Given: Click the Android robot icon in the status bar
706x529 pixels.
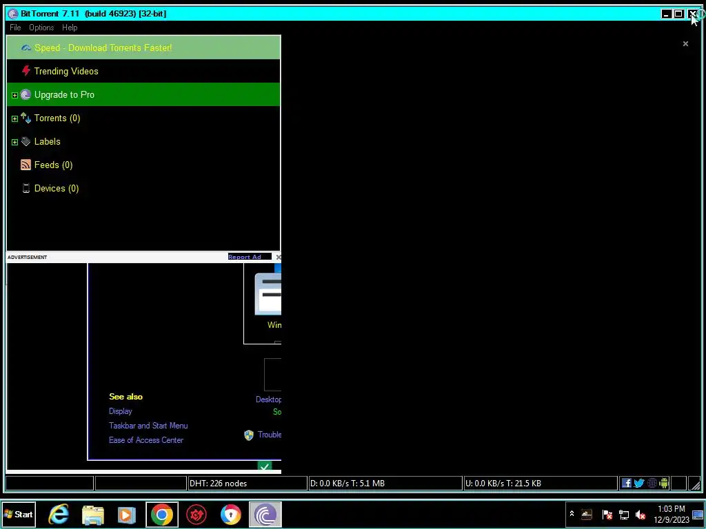Looking at the screenshot, I should coord(664,483).
